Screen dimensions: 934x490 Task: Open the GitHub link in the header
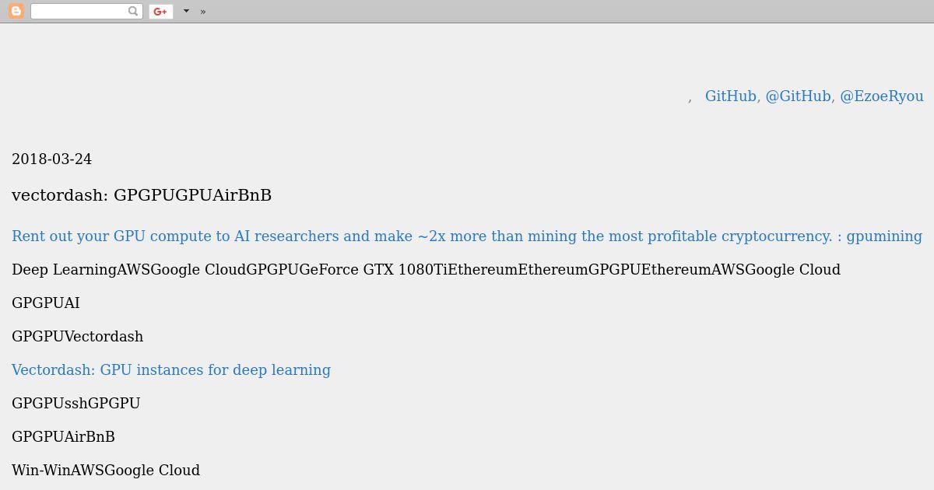731,96
